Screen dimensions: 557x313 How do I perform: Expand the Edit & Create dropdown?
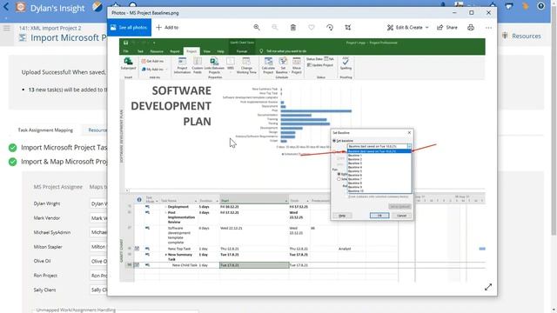(407, 27)
